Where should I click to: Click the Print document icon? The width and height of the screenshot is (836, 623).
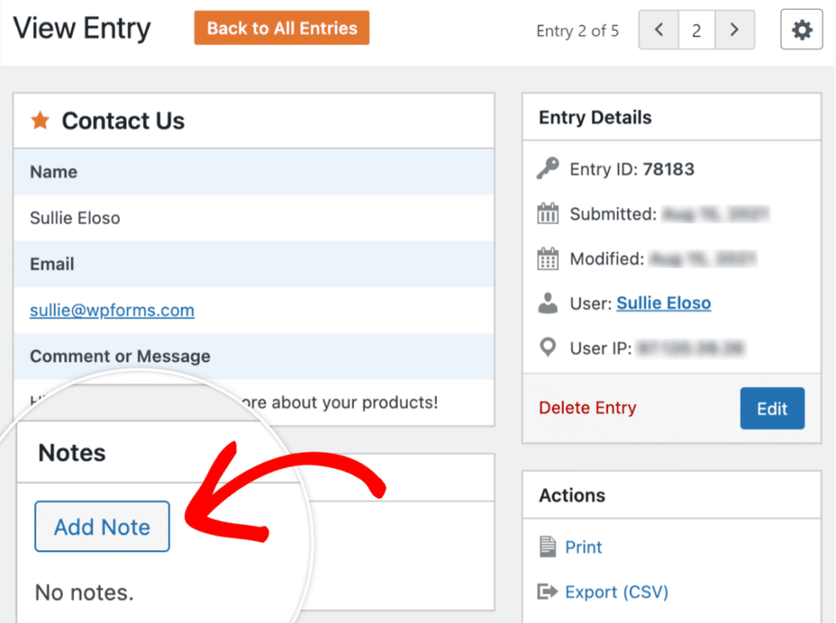coord(548,547)
